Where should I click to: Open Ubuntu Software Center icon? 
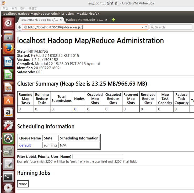tap(8, 100)
